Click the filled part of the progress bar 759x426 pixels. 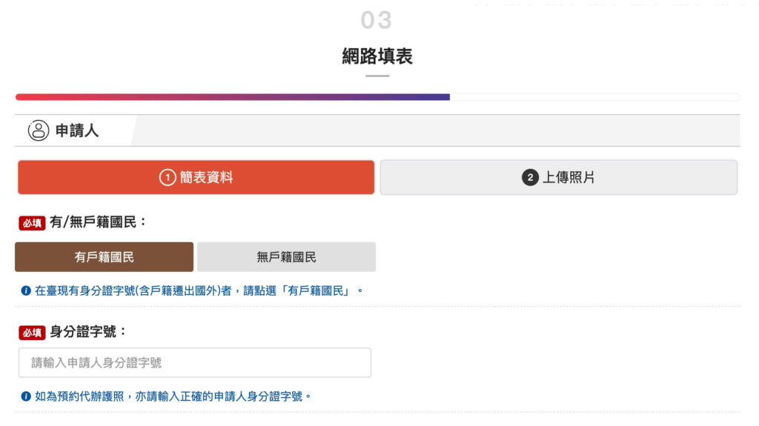232,97
